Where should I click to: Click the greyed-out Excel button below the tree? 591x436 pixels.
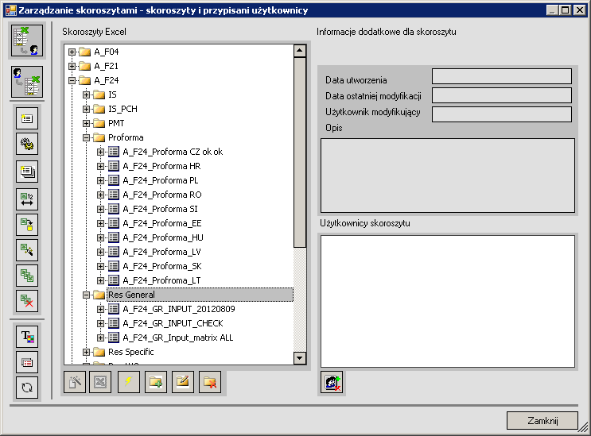click(x=100, y=382)
